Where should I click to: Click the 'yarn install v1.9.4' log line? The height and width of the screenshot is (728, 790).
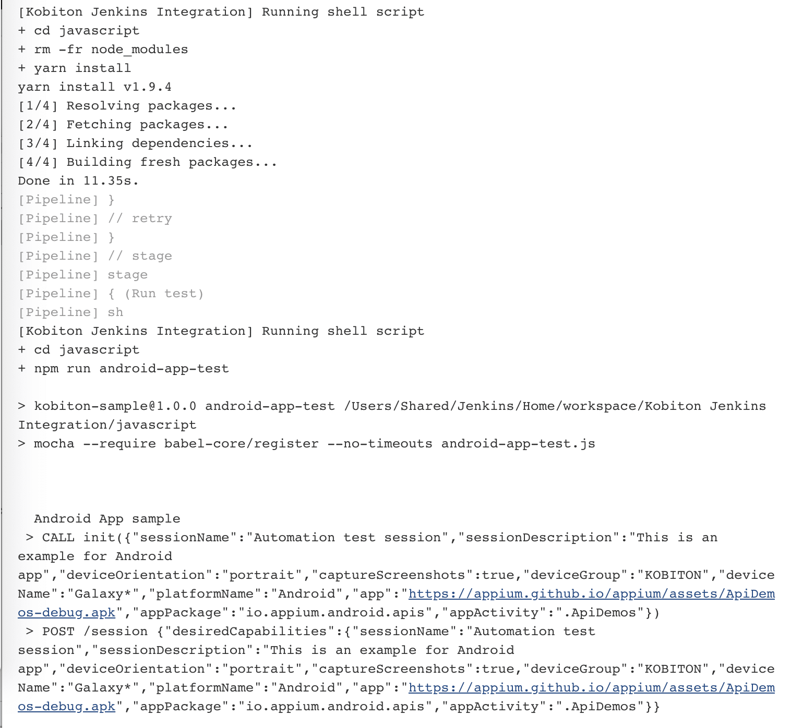[x=94, y=87]
